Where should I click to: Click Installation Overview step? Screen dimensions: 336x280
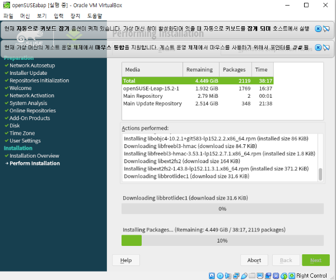pos(34,156)
